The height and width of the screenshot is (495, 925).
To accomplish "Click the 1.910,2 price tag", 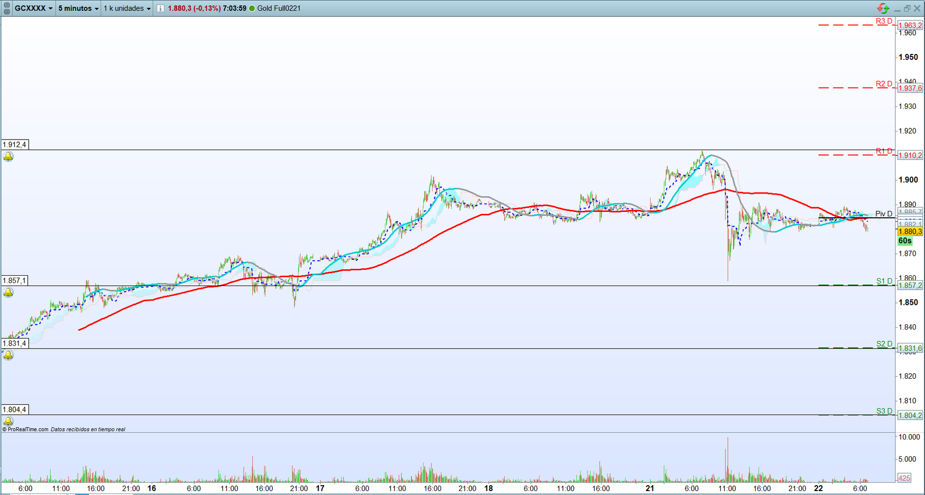I will click(910, 155).
